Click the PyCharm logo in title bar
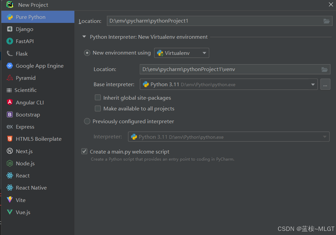 coord(10,4)
